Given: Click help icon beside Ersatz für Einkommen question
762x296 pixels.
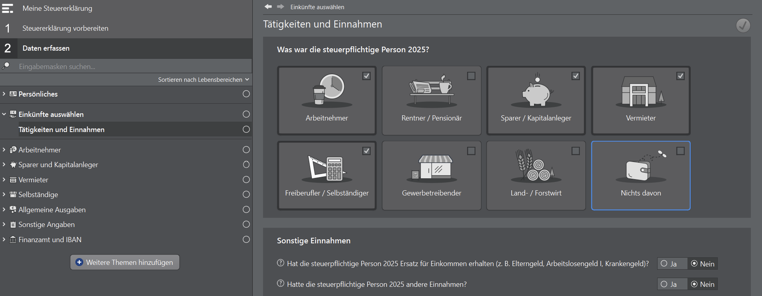Looking at the screenshot, I should point(281,263).
